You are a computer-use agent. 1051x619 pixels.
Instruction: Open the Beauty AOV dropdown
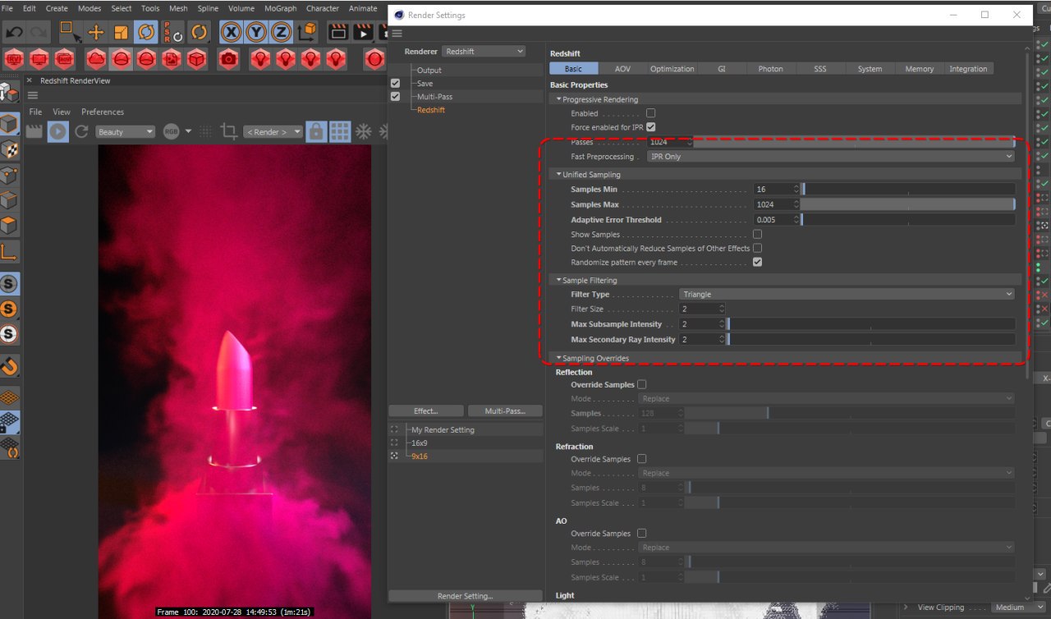pos(125,131)
